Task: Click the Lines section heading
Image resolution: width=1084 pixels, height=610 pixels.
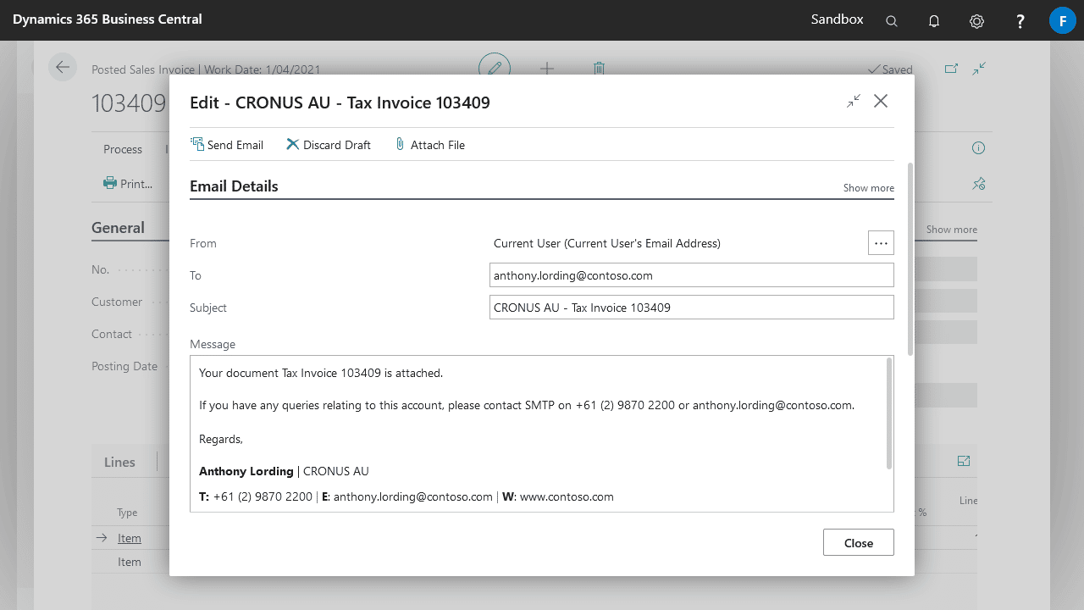Action: coord(119,462)
